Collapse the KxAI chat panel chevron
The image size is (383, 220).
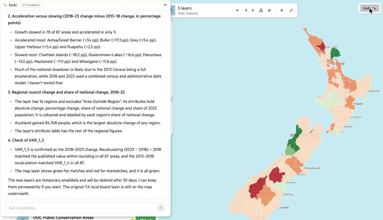165,5
